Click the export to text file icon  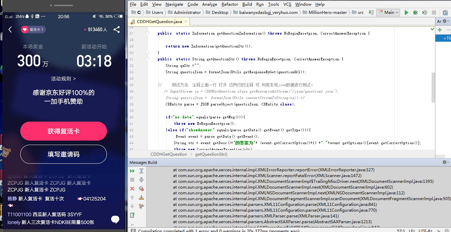coord(132,215)
